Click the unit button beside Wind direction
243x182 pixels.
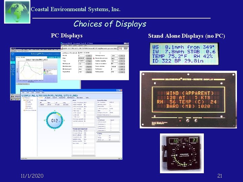[x=89, y=66]
